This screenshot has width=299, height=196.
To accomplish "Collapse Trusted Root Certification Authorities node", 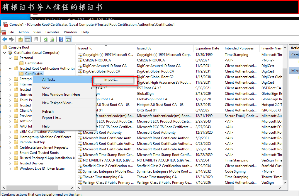I will [10, 68].
